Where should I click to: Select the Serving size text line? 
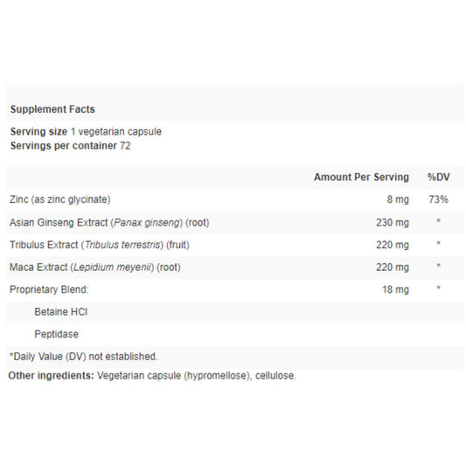tap(86, 131)
